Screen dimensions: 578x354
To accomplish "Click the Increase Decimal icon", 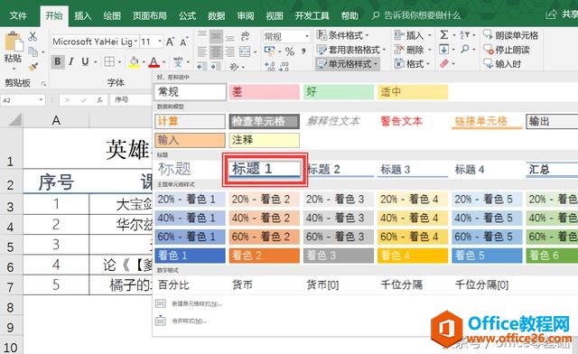I will click(270, 66).
